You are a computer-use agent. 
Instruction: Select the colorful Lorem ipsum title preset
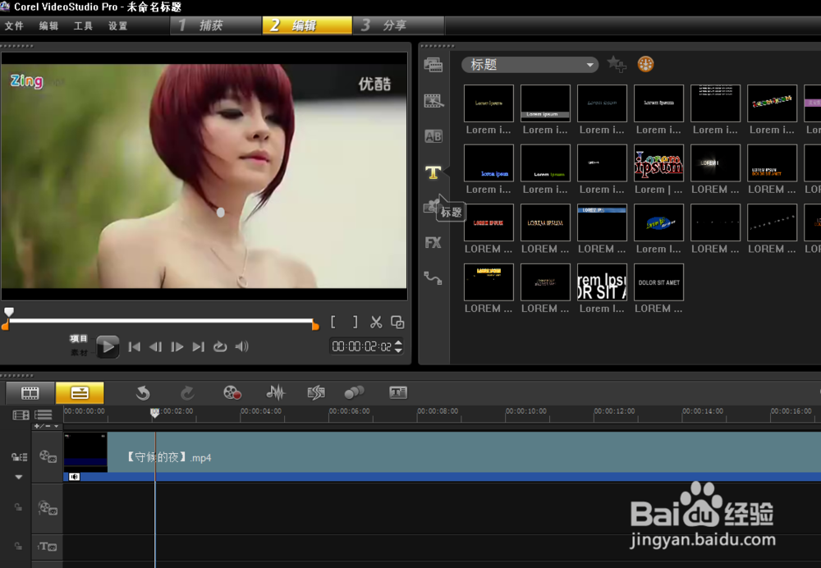pos(658,163)
